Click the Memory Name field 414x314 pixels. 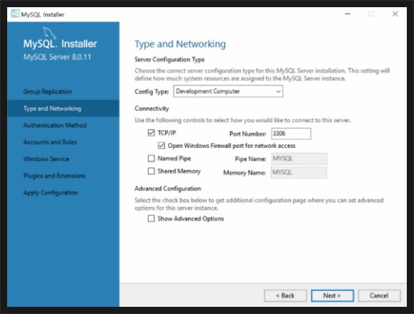click(x=299, y=172)
